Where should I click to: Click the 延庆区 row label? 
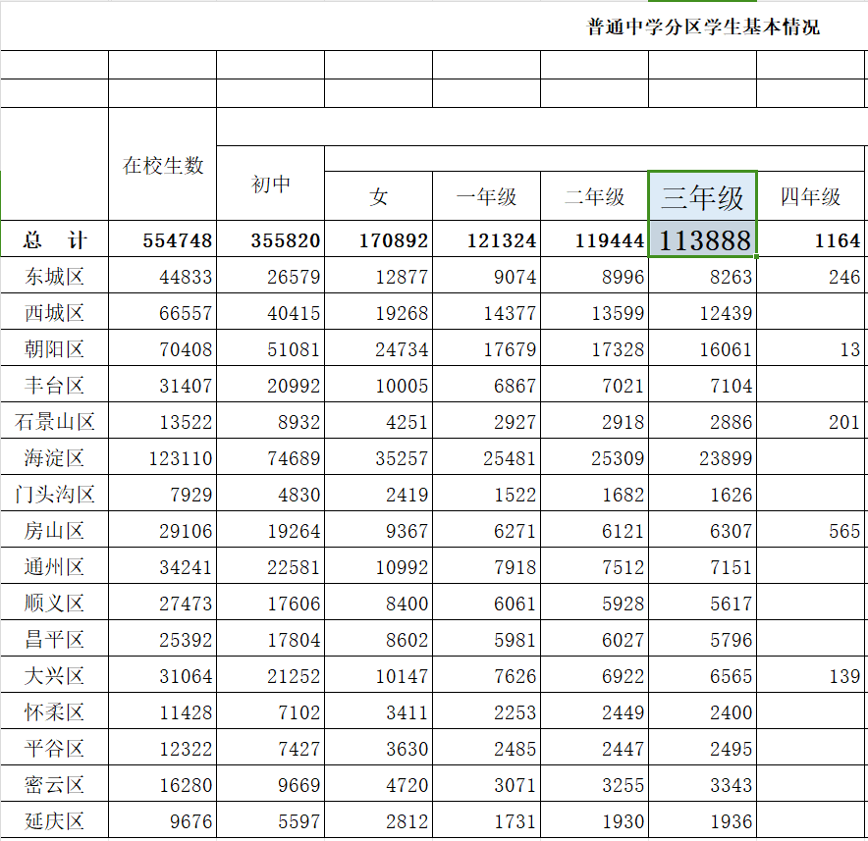[54, 821]
